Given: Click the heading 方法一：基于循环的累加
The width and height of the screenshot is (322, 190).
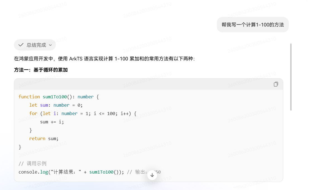Looking at the screenshot, I should (41, 70).
